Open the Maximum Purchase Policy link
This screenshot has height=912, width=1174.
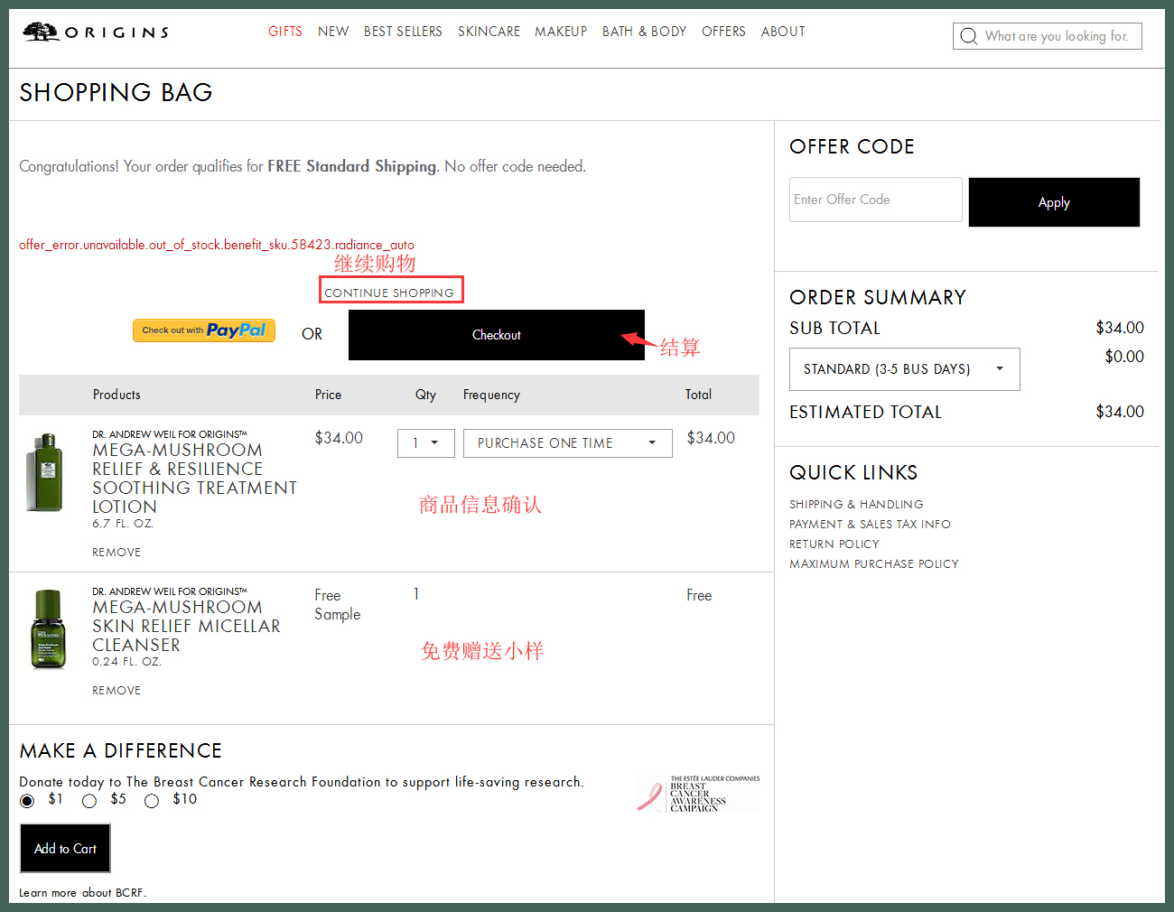[874, 564]
